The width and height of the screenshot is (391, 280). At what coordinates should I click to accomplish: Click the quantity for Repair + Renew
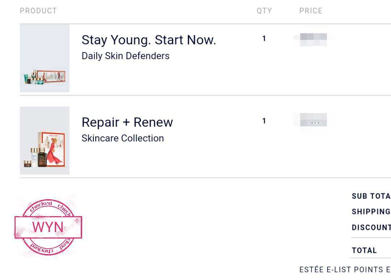click(264, 121)
